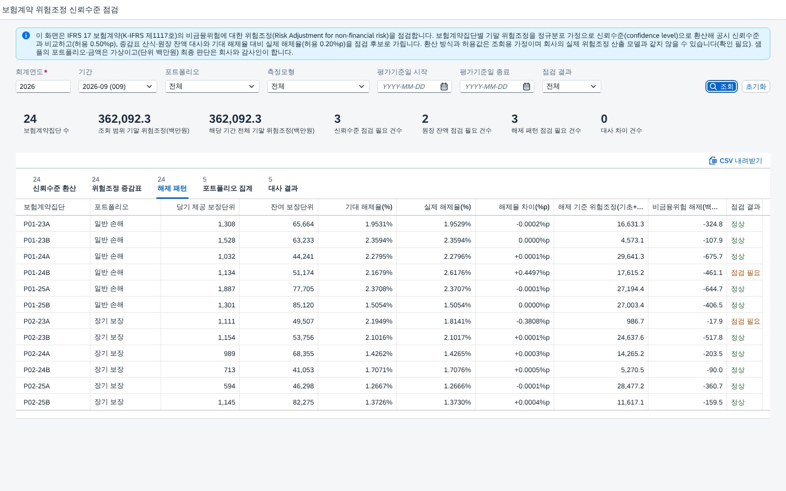This screenshot has height=491, width=786.
Task: Expand the 포트폴리오 dropdown
Action: point(252,86)
